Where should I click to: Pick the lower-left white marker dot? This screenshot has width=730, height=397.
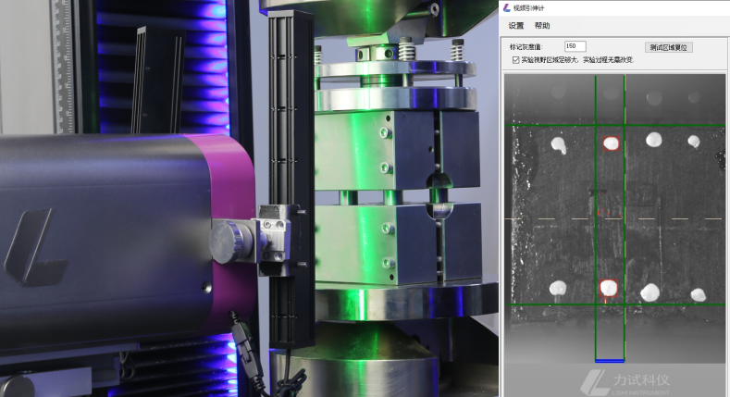[x=558, y=288]
